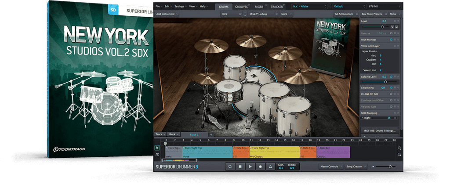Arm the record button

(260, 167)
